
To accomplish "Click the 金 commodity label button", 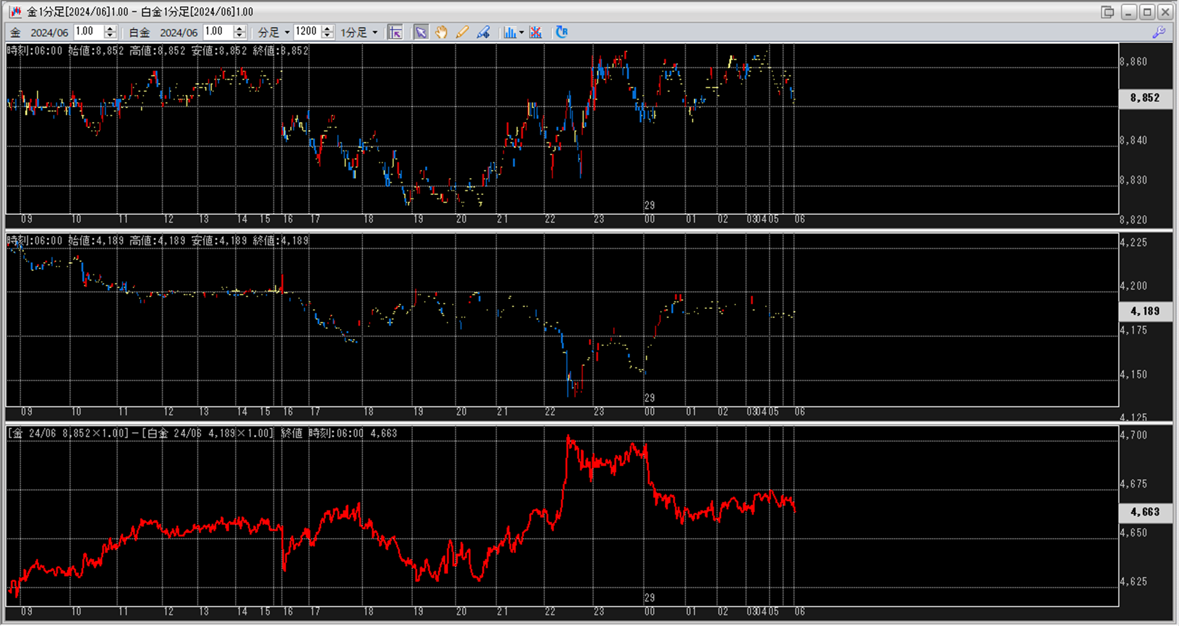I will pos(16,32).
